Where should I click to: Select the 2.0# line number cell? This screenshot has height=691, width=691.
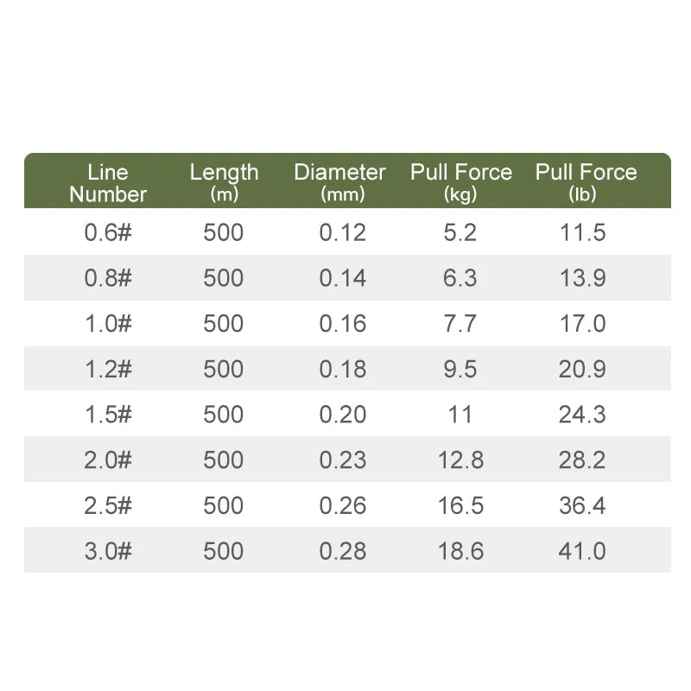click(108, 460)
